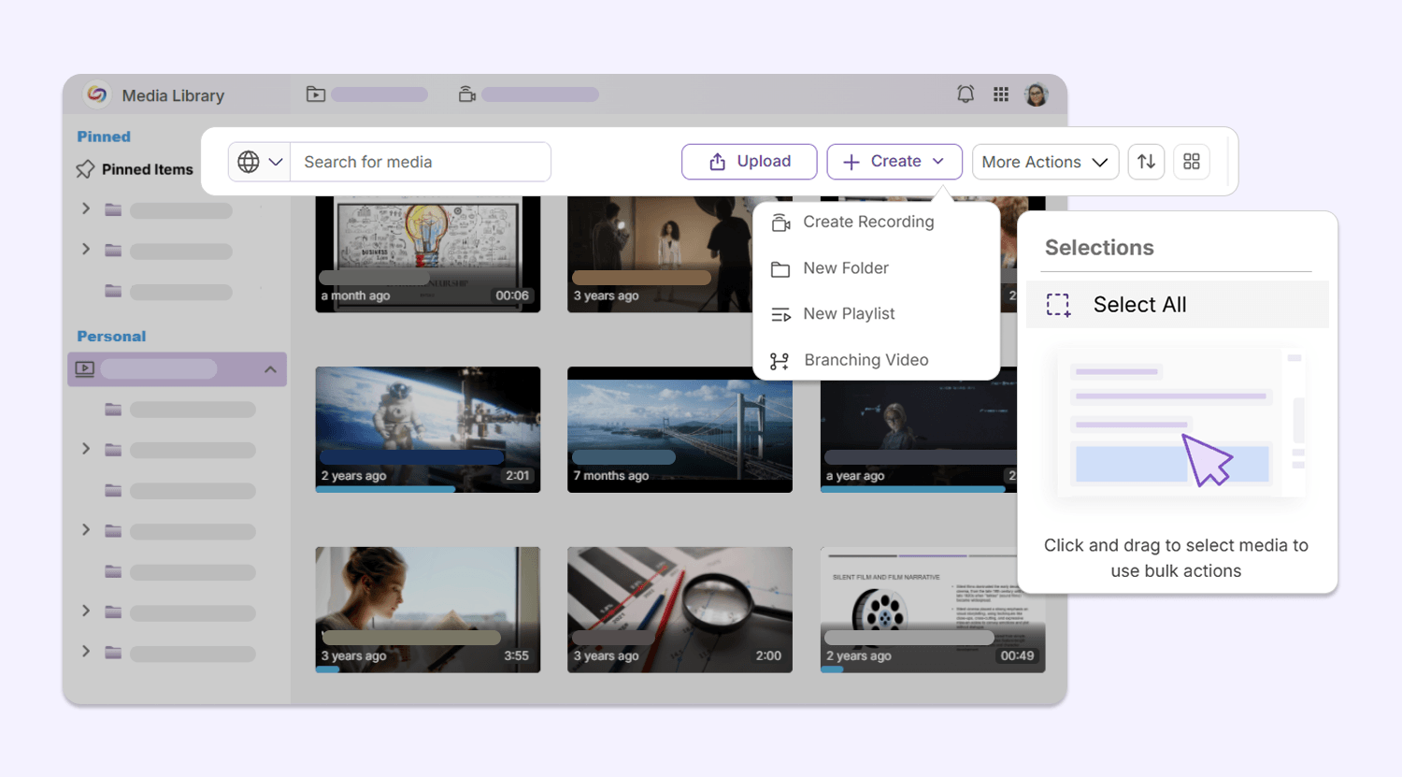Click the Upload arrow icon
1402x777 pixels.
tap(717, 162)
